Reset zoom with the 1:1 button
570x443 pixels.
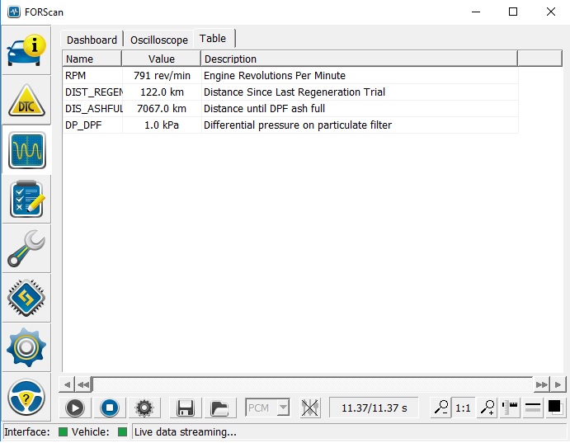click(463, 408)
